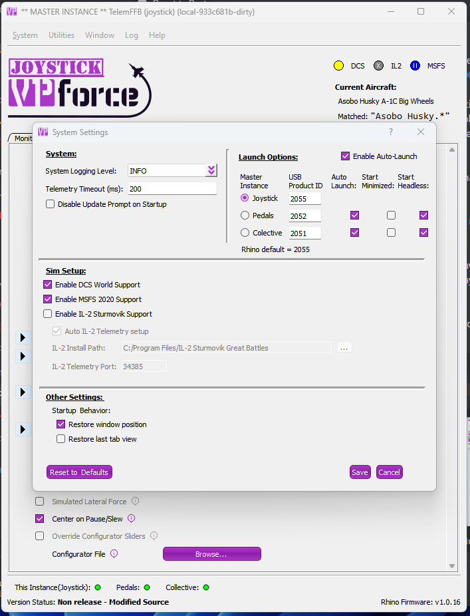
Task: Open the Utilities menu
Action: 61,35
